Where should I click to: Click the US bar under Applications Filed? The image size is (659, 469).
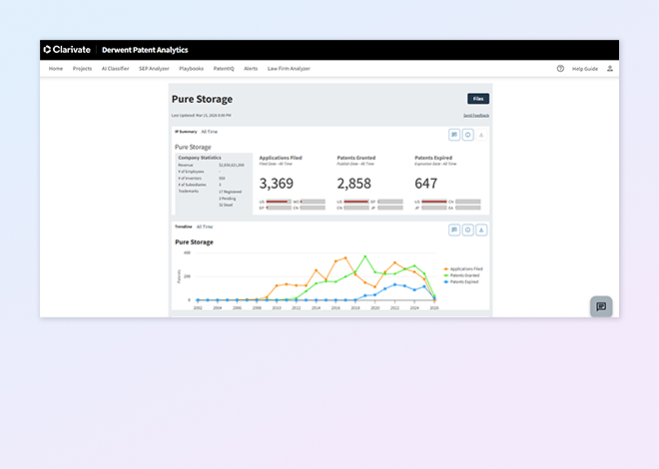click(279, 202)
